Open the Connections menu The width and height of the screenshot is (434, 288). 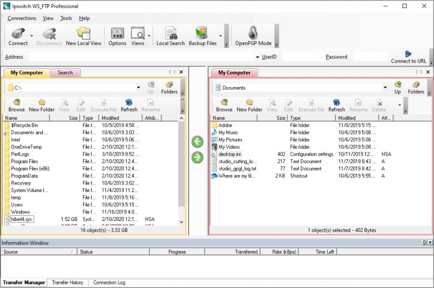(22, 18)
